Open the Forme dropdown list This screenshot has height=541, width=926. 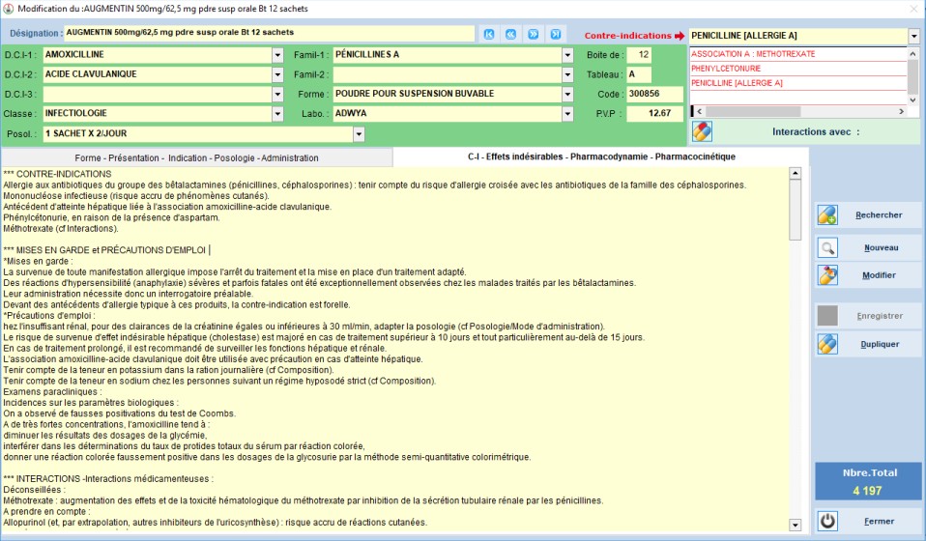click(x=567, y=95)
